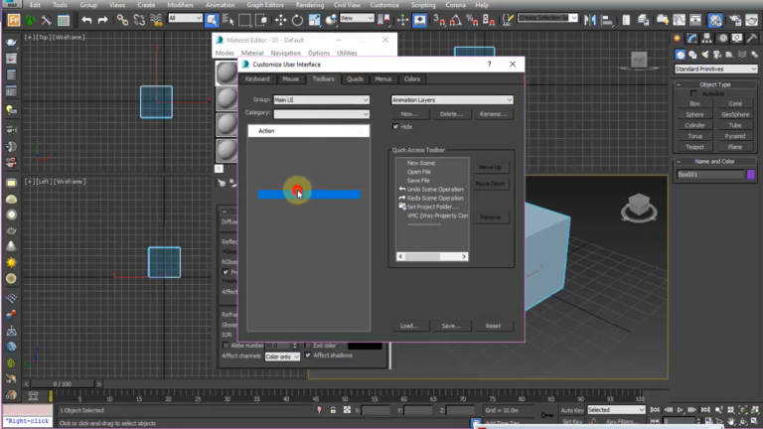Click Move Up in Quick Access Toolbar

(x=491, y=167)
